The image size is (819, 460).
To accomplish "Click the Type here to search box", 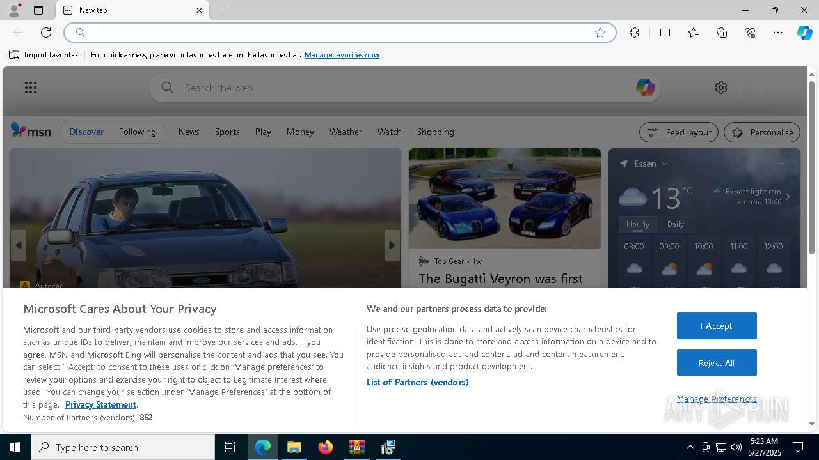I will click(x=123, y=447).
